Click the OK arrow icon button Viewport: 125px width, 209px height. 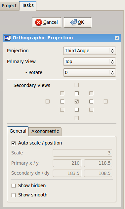tap(77, 22)
